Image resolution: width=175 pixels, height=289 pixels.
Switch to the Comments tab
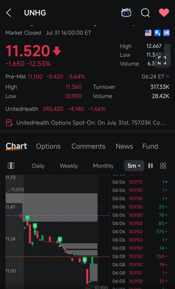point(88,146)
